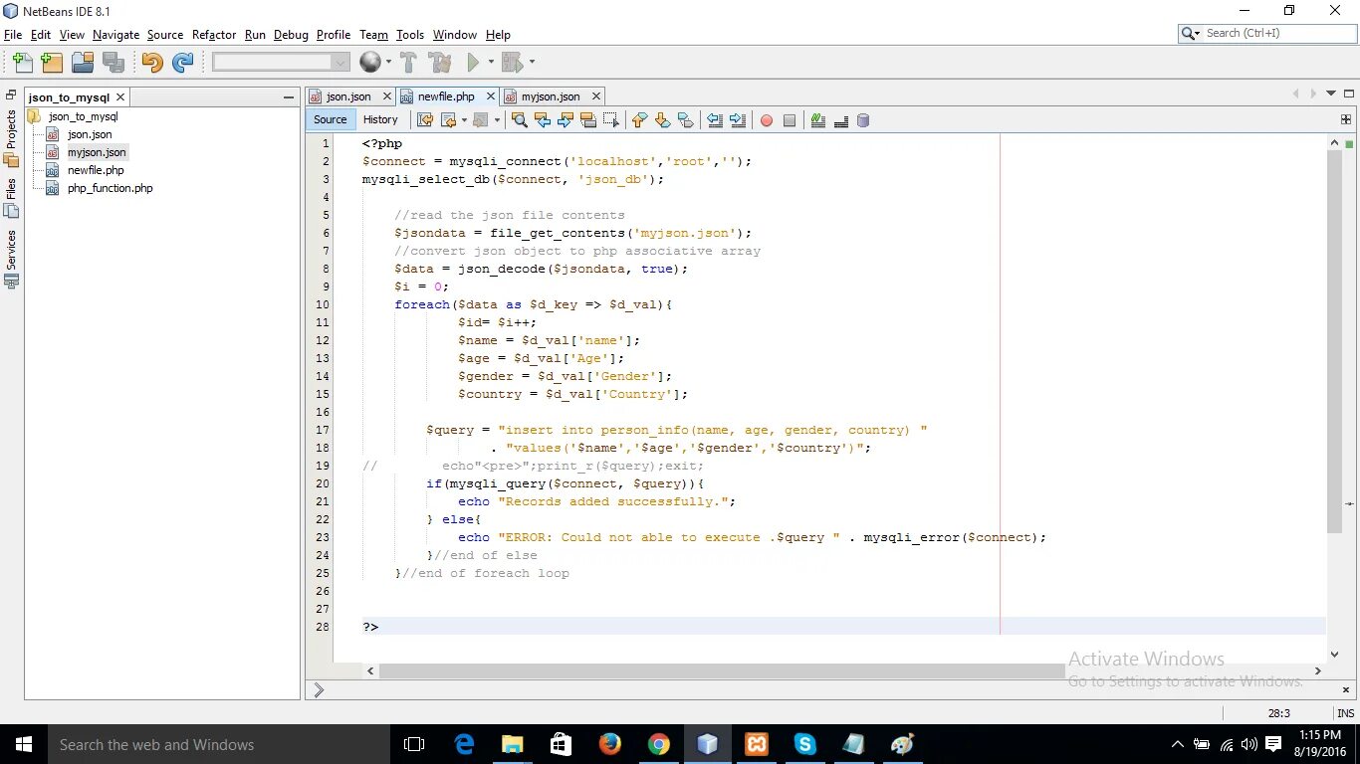This screenshot has width=1360, height=764.
Task: Click the Search (Ctrl+I) field
Action: 1267,33
